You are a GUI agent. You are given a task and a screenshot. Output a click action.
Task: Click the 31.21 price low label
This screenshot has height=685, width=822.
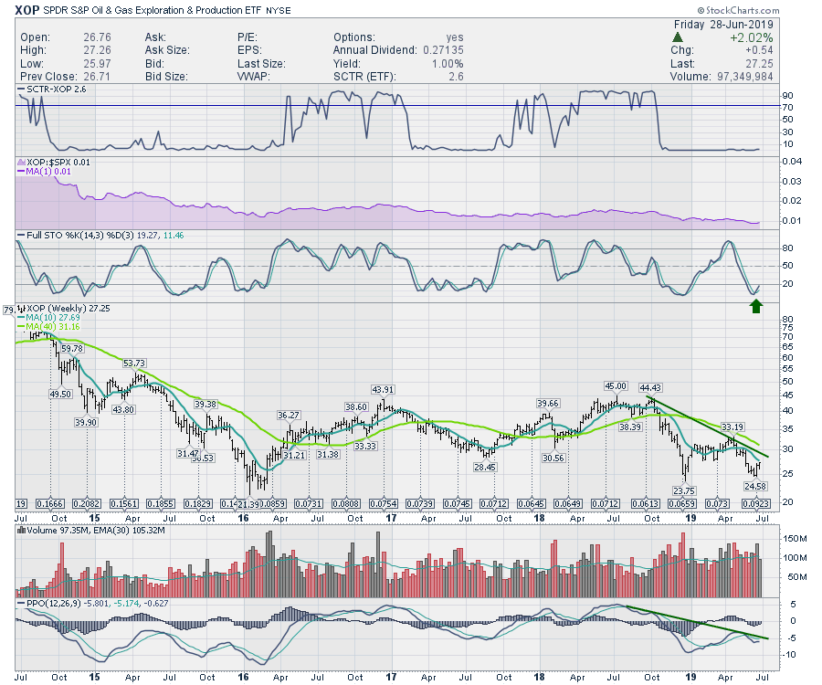294,455
